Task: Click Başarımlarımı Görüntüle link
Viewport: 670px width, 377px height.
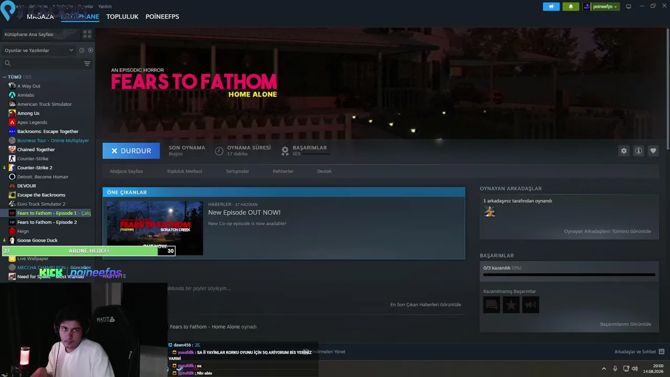Action: pos(626,324)
